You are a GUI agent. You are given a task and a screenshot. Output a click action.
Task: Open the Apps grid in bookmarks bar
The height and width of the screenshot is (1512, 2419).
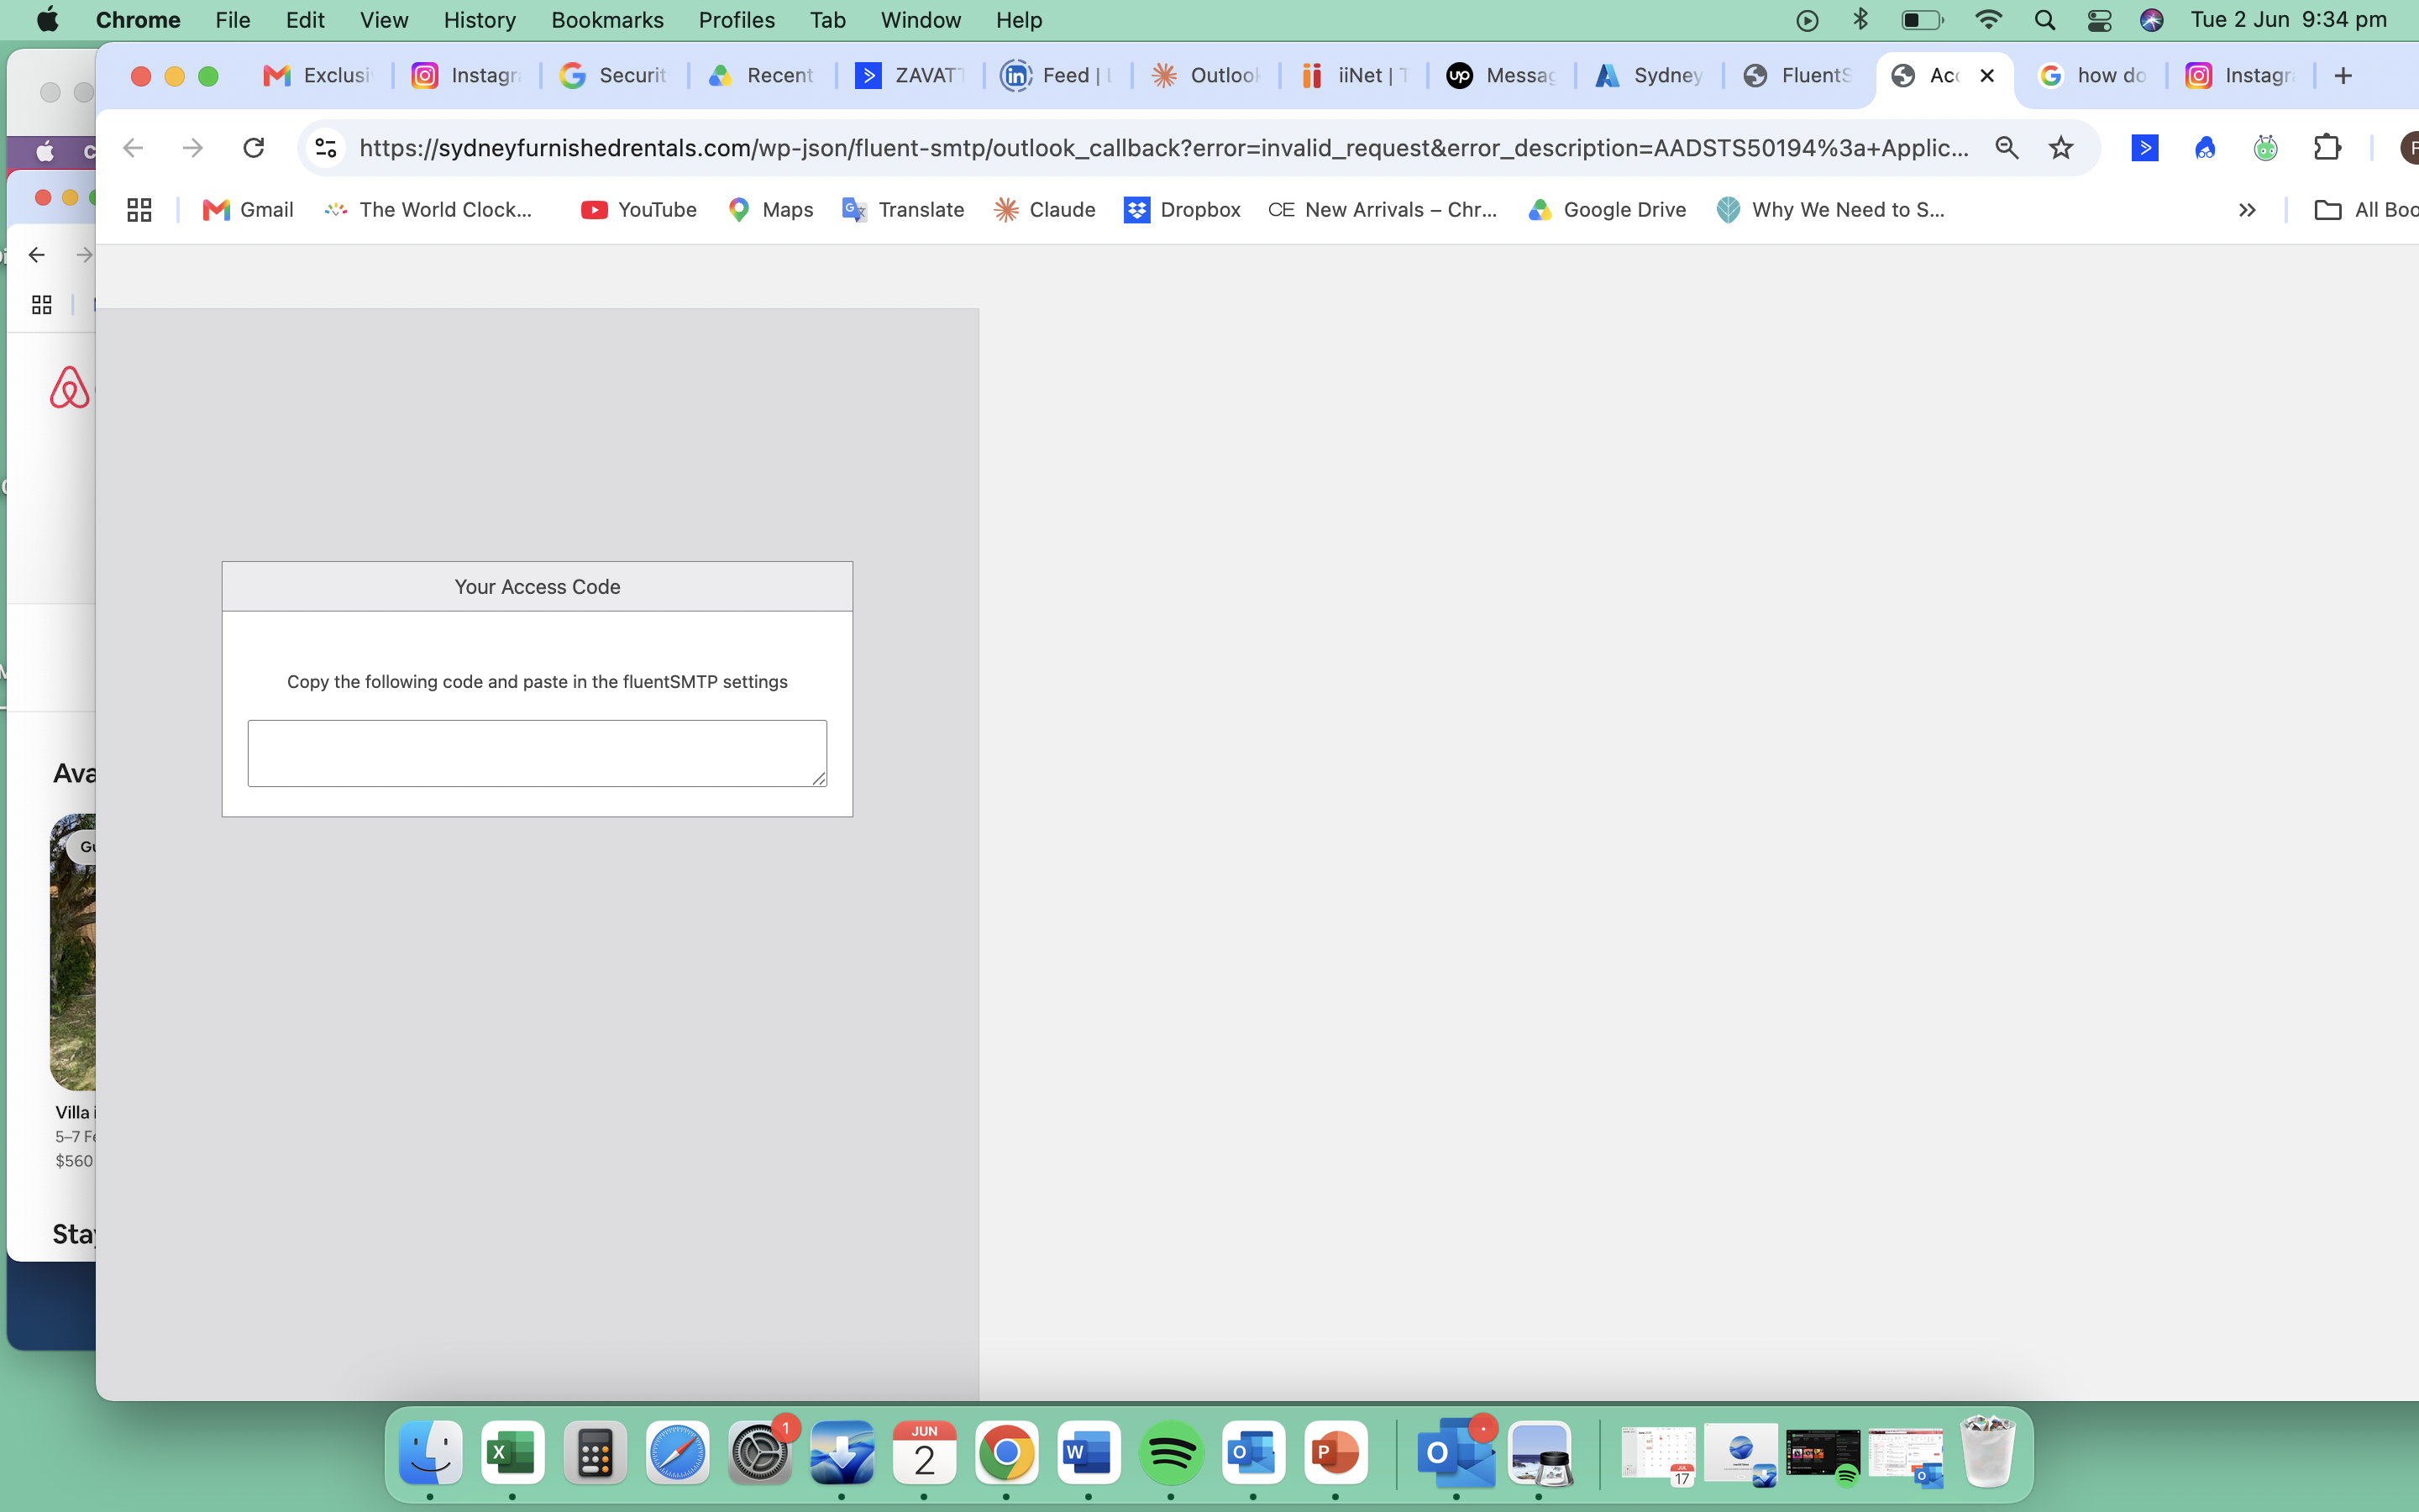tap(139, 210)
